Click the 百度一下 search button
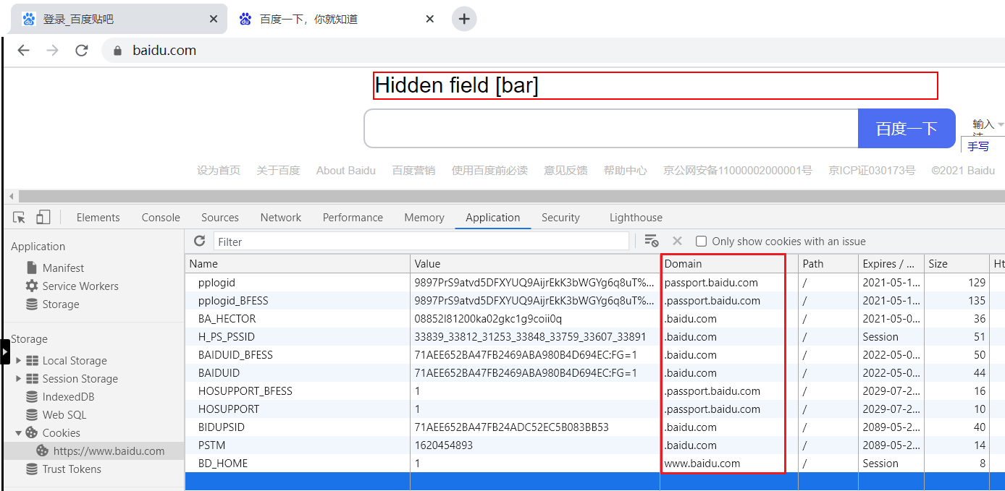Viewport: 1005px width, 491px height. [907, 128]
